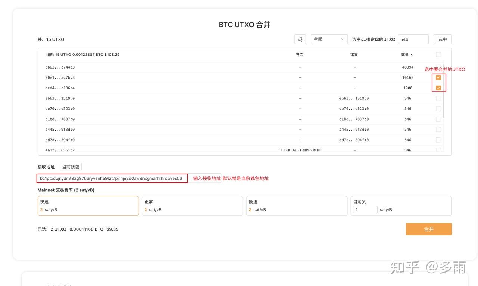The width and height of the screenshot is (478, 286).
Task: Select the 正常 fee rate option
Action: 192,206
